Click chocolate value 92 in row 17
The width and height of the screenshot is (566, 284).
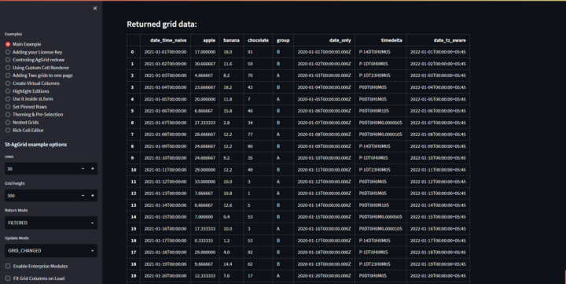tap(258, 253)
